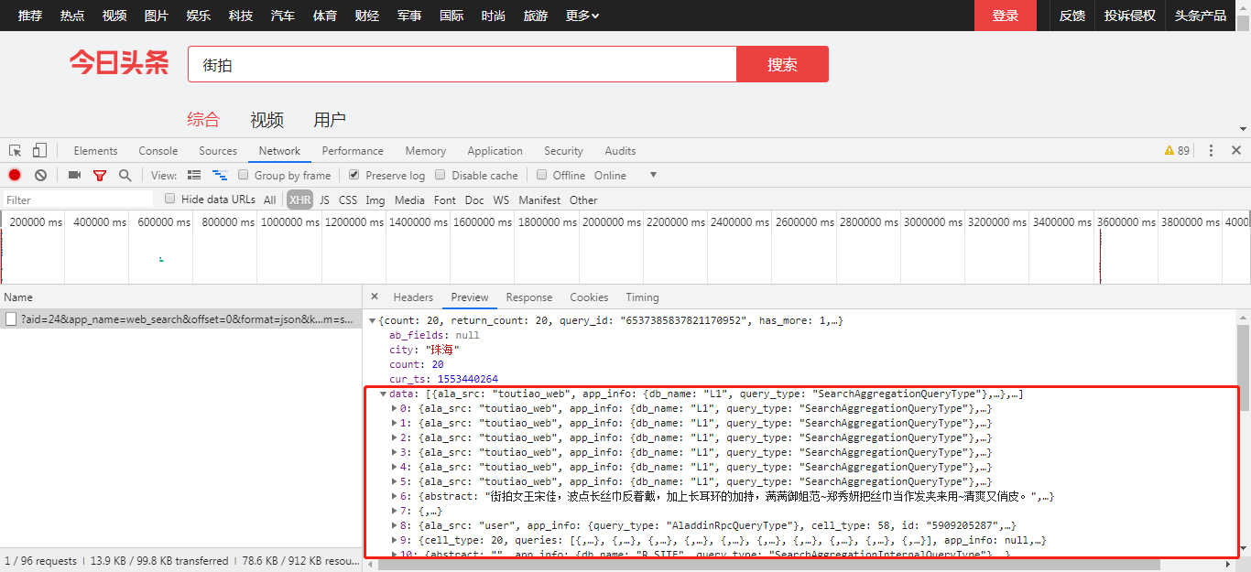Toggle the device toolbar icon
This screenshot has height=572, width=1251.
[39, 150]
